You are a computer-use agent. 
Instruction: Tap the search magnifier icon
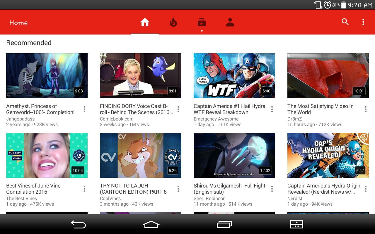coord(345,22)
